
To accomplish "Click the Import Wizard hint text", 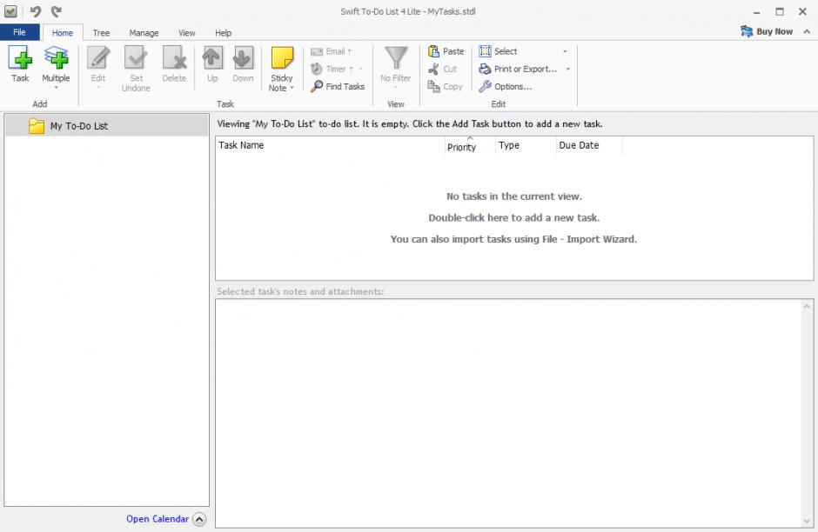I will [513, 239].
